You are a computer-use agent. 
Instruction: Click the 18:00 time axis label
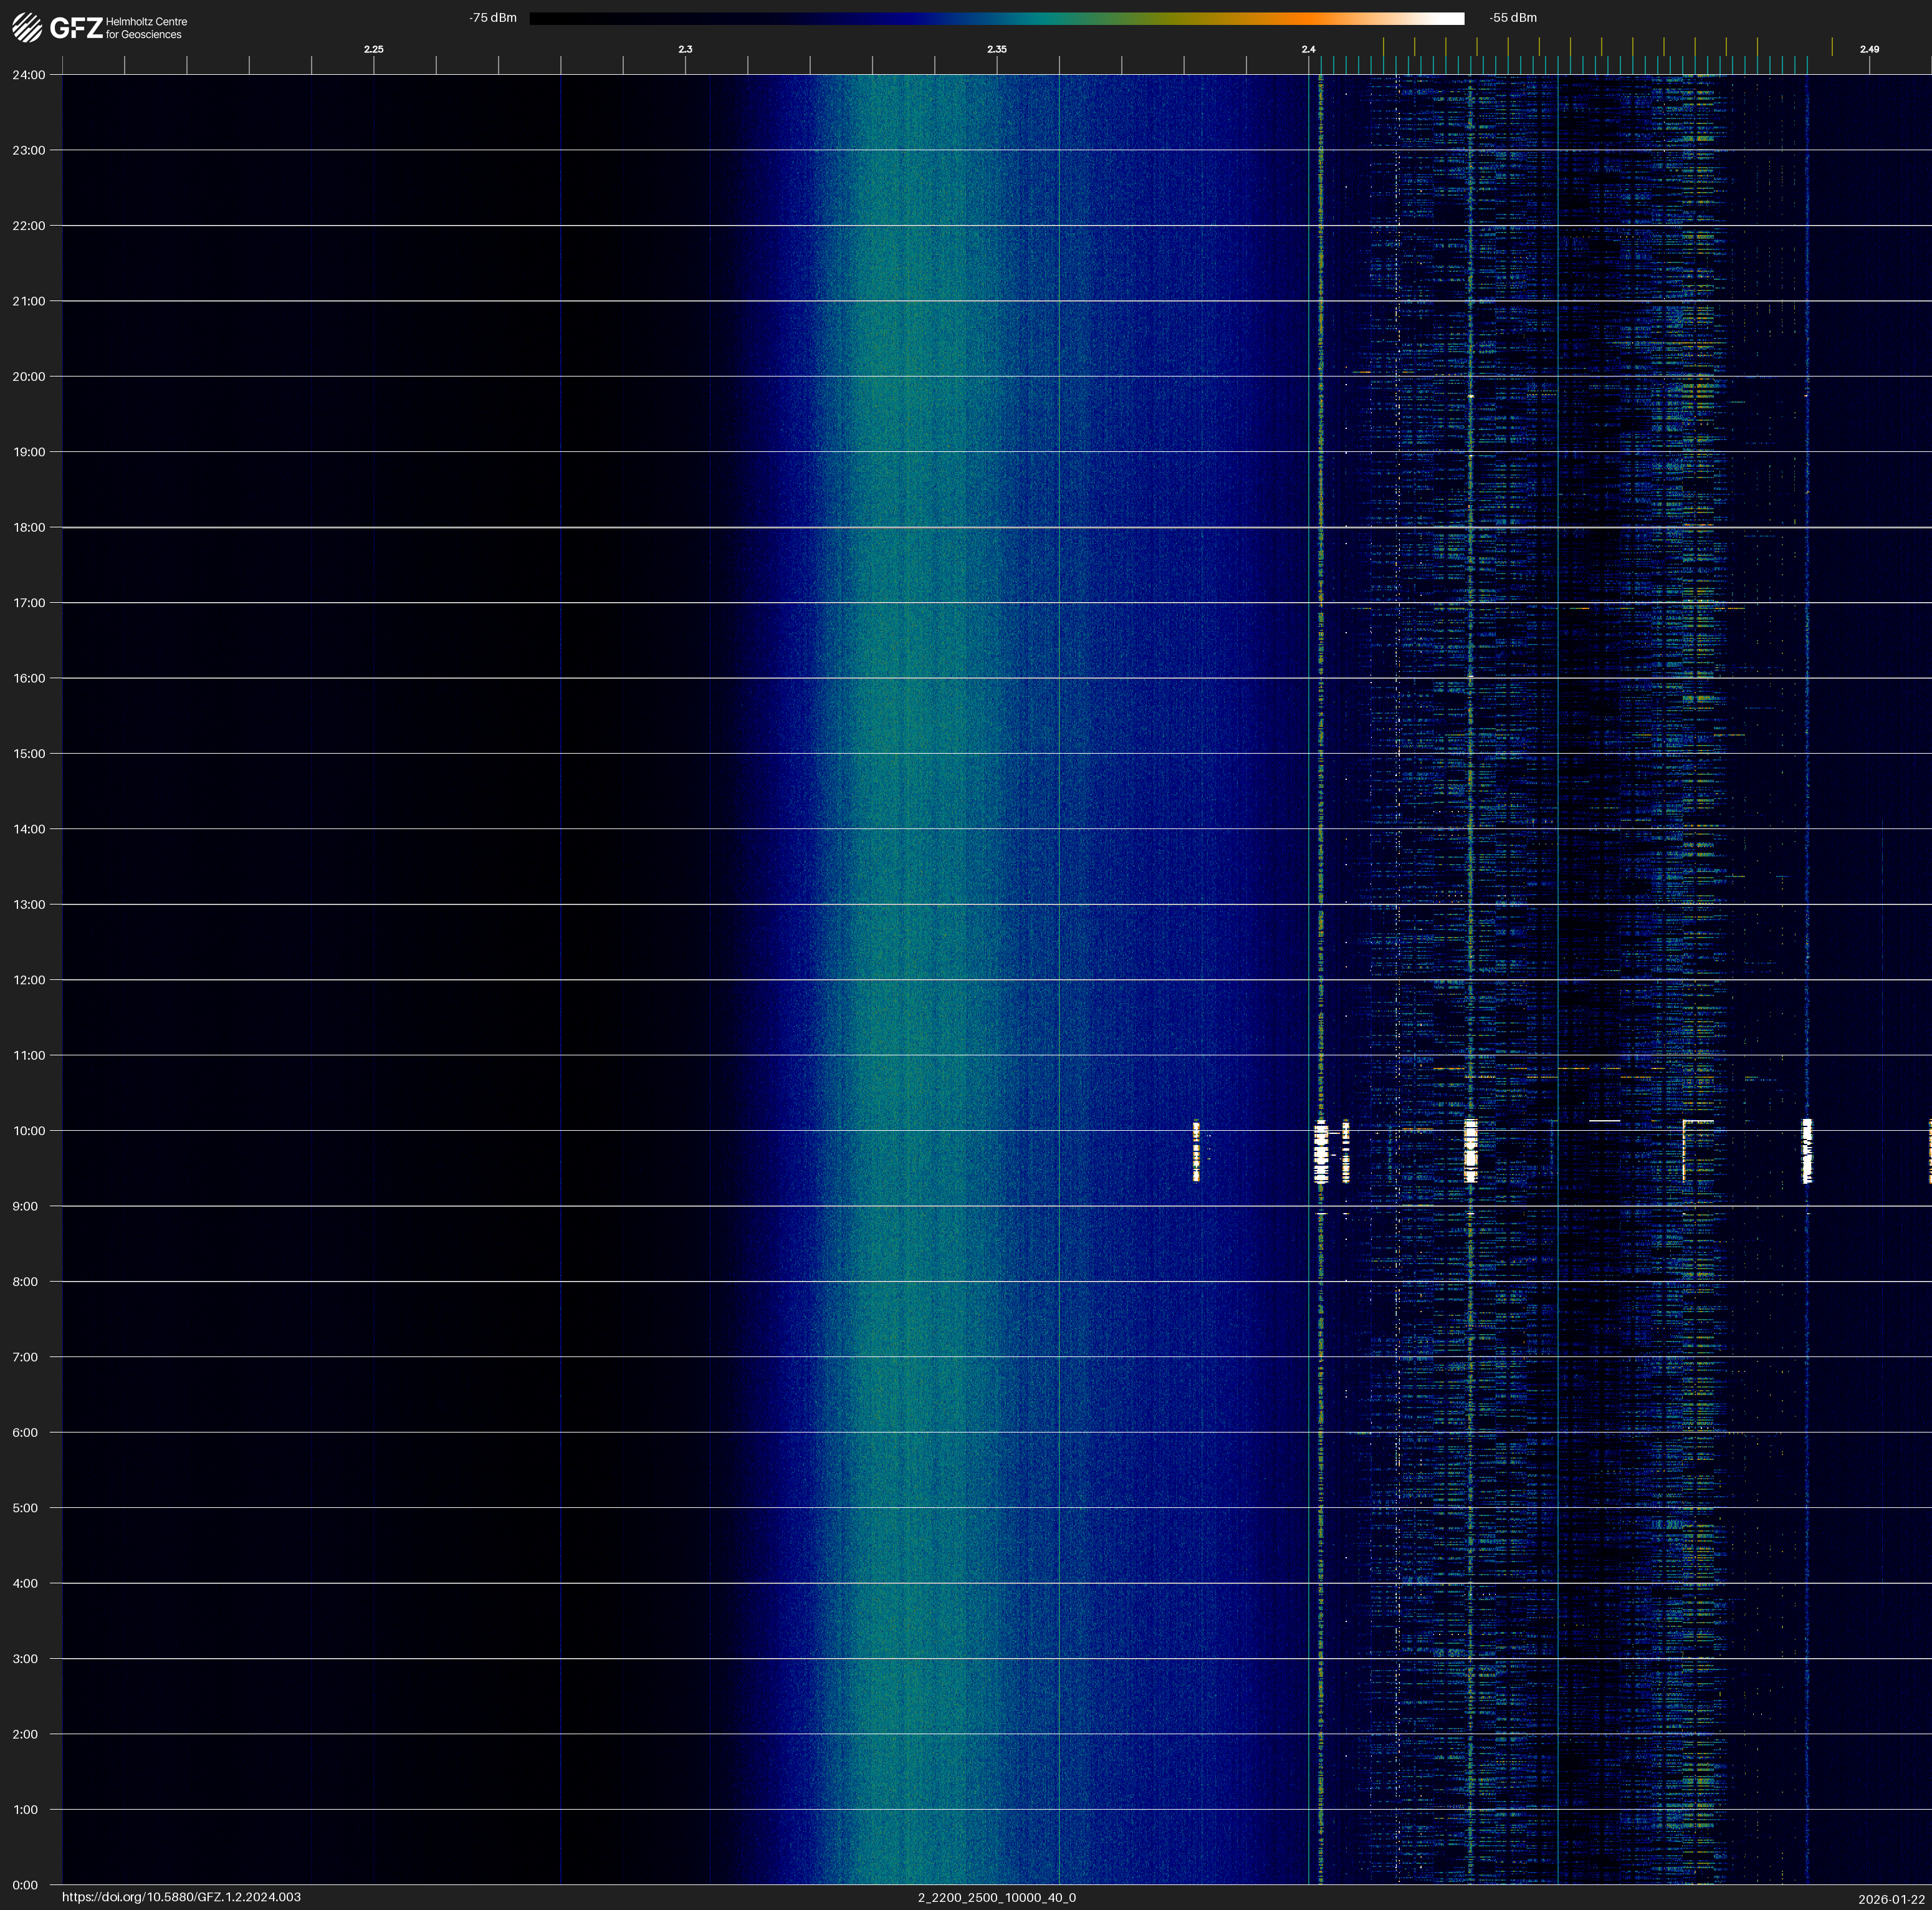[29, 528]
